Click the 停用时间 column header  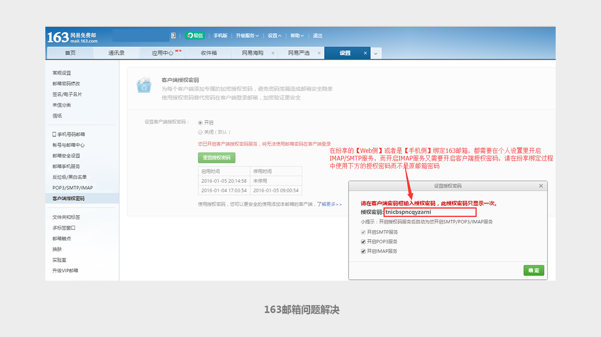pyautogui.click(x=276, y=171)
